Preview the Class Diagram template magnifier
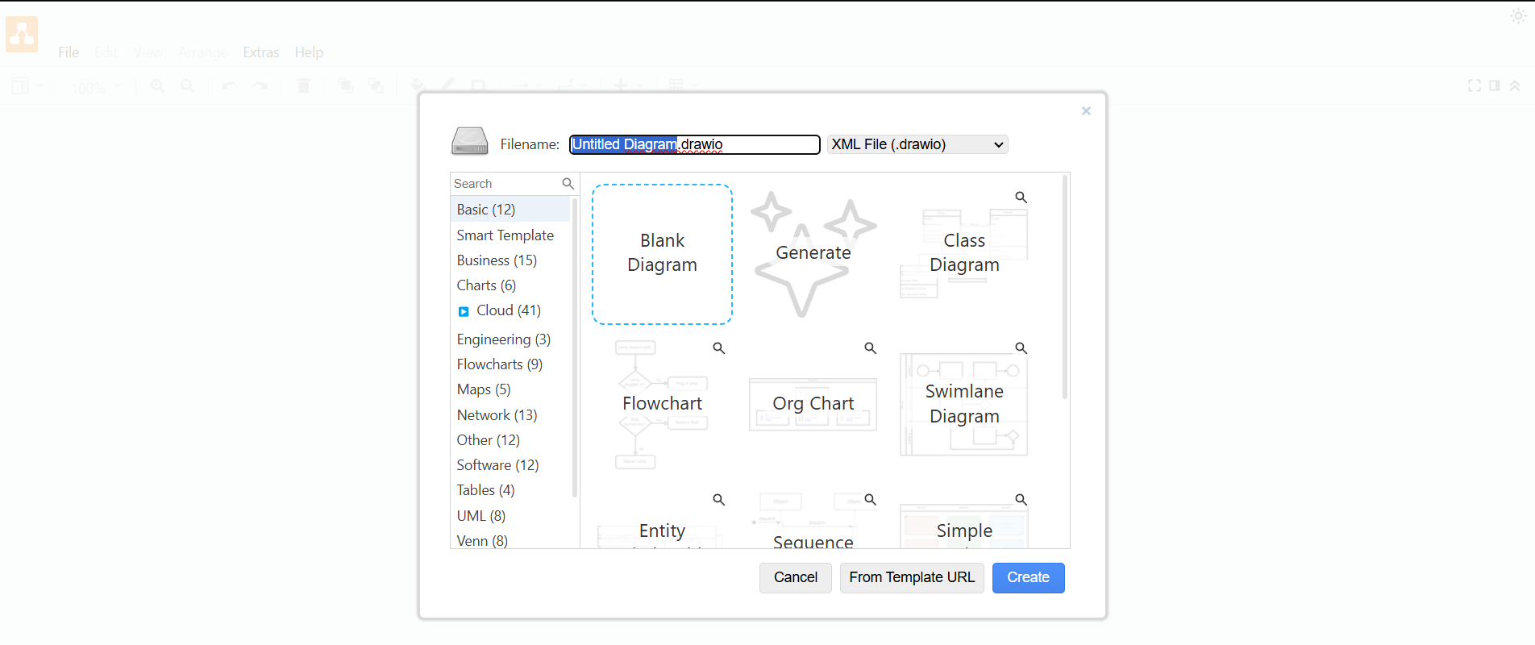The width and height of the screenshot is (1535, 645). click(1021, 198)
